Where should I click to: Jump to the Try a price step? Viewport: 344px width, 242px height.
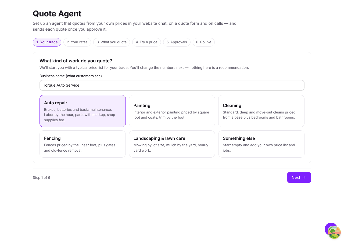[x=146, y=42]
